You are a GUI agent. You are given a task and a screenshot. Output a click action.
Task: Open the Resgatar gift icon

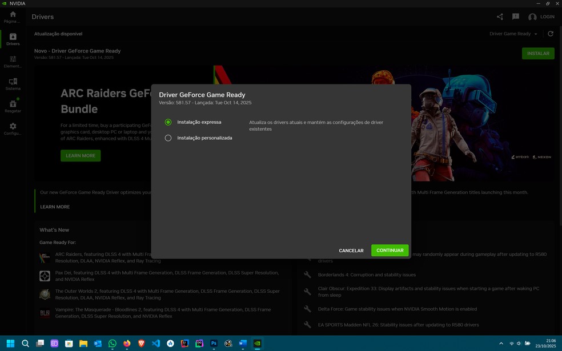[13, 104]
